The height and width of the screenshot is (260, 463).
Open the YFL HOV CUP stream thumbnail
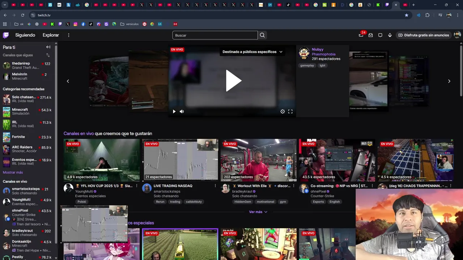(x=102, y=160)
